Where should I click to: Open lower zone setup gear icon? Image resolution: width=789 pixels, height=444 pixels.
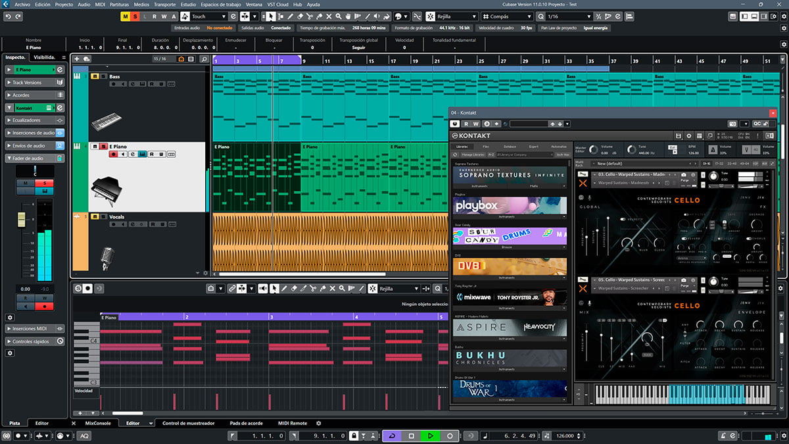pos(319,423)
